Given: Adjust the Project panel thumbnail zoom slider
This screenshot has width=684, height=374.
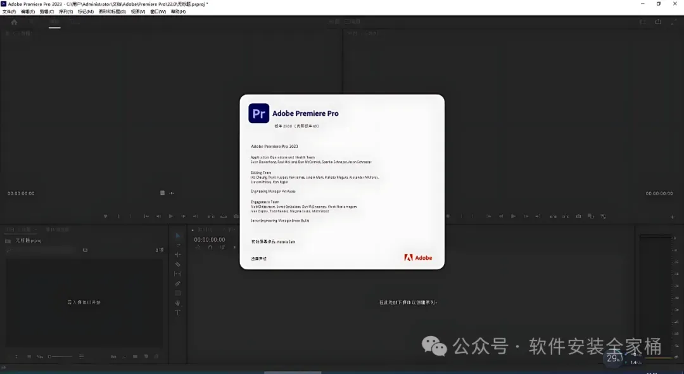Looking at the screenshot, I should point(60,356).
